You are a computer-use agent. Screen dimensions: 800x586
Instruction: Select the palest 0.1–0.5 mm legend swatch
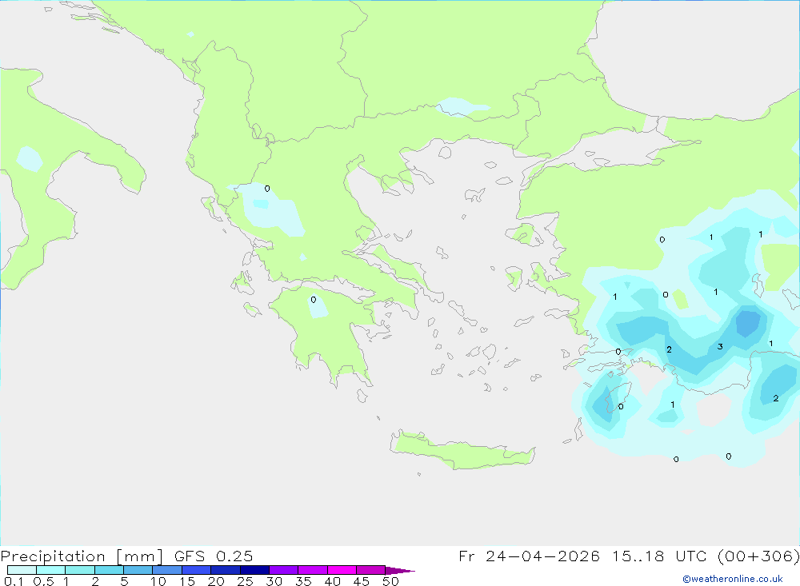[22, 570]
